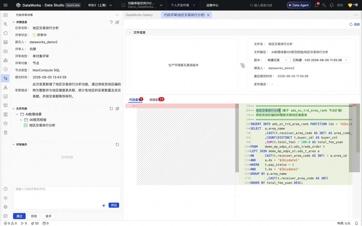Viewport: 362px width, 226px height.
Task: Open the Data Agent button
Action: tap(299, 5)
